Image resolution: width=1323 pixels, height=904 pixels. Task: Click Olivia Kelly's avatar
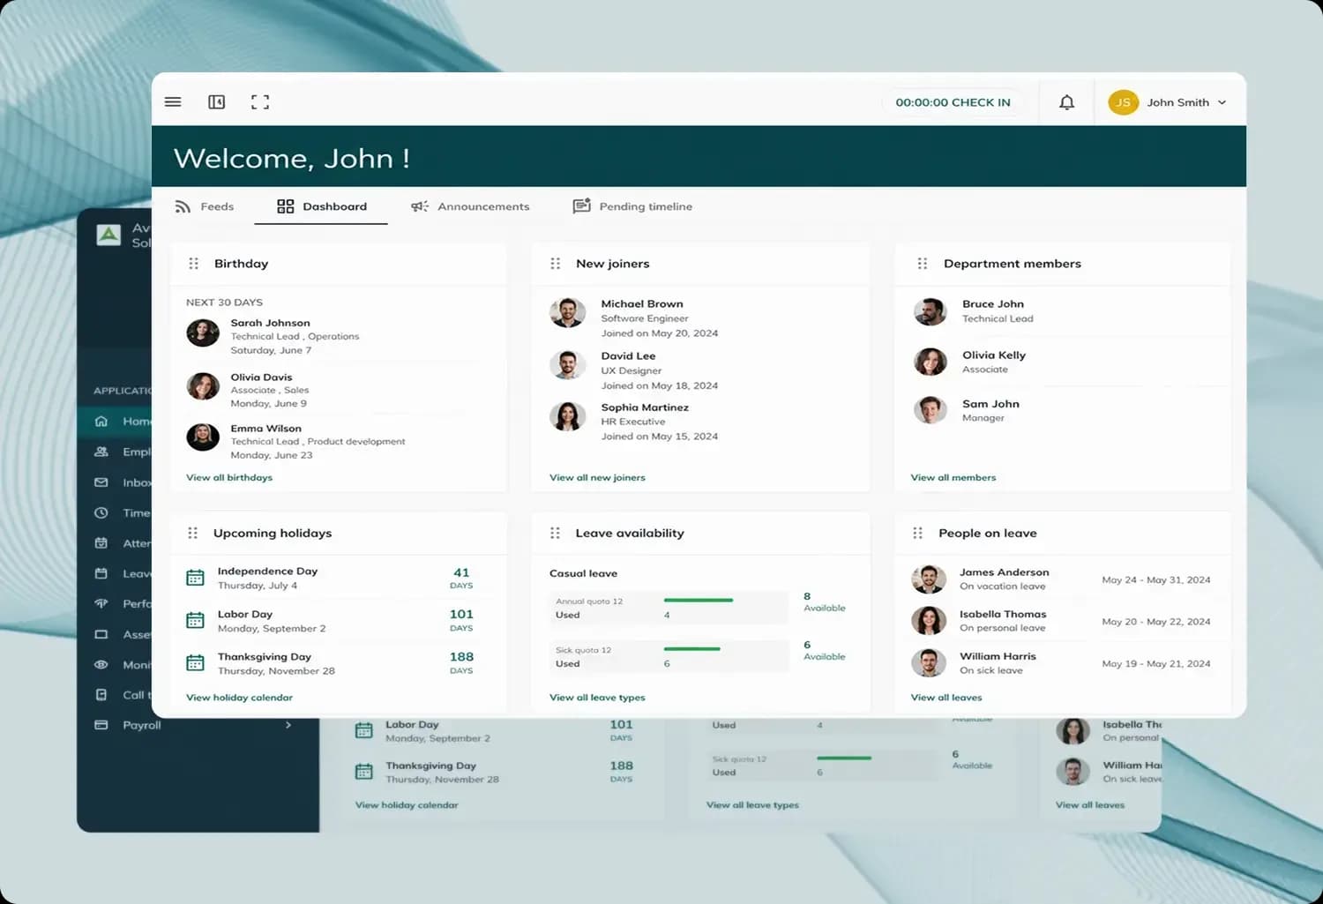tap(930, 361)
